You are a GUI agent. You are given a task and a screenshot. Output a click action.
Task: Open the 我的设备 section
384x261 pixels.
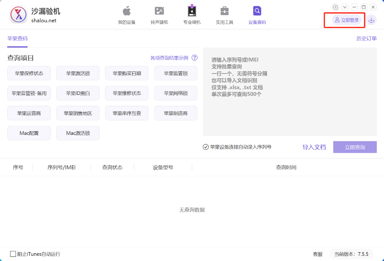(127, 15)
